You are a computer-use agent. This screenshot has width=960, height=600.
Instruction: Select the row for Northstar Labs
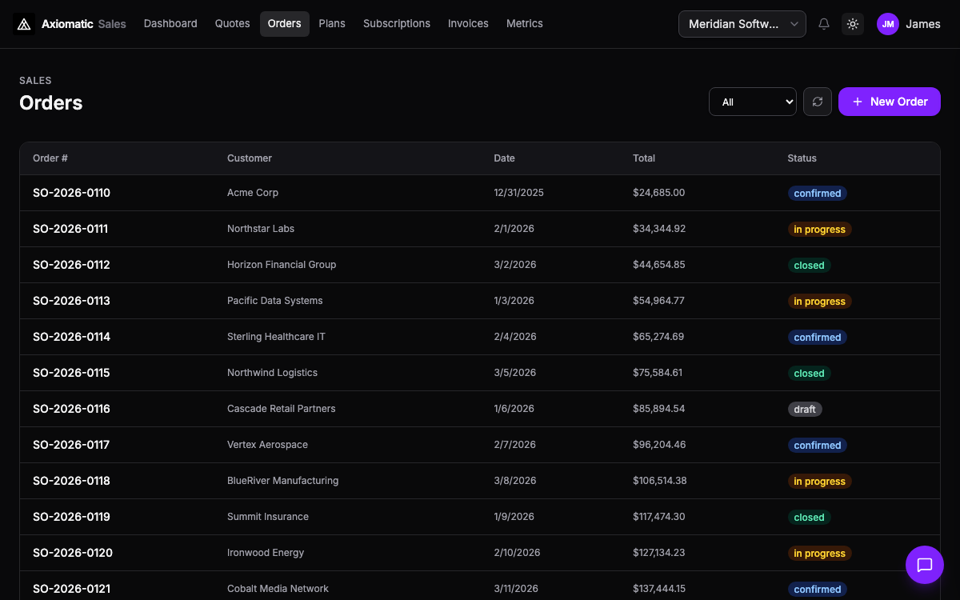point(320,229)
